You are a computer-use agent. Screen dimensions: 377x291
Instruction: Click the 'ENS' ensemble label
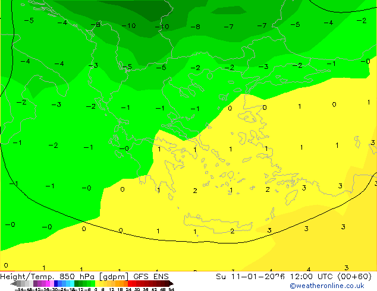tap(161, 277)
